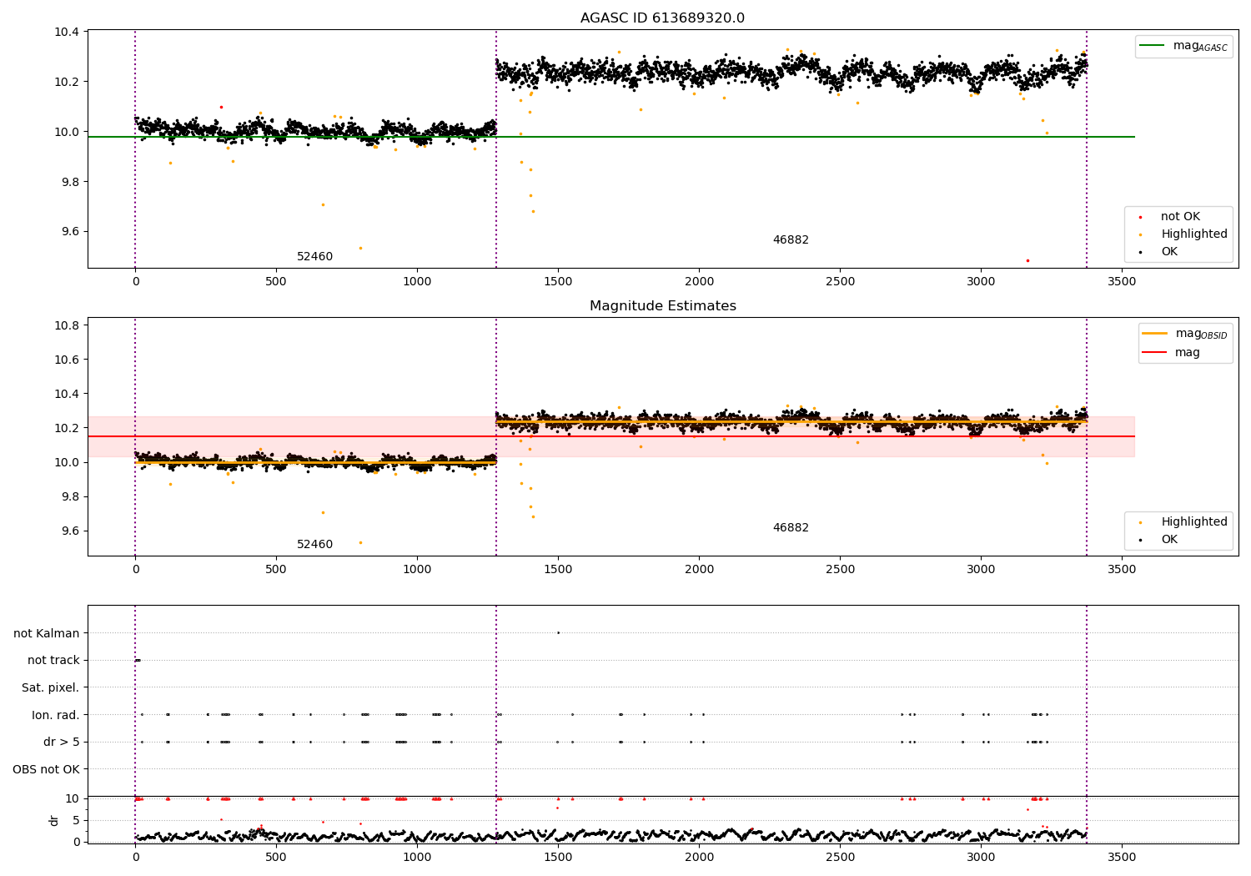Image resolution: width=1251 pixels, height=876 pixels.
Task: Click the 'Sat. pixel.' flag row label
Action: [51, 687]
